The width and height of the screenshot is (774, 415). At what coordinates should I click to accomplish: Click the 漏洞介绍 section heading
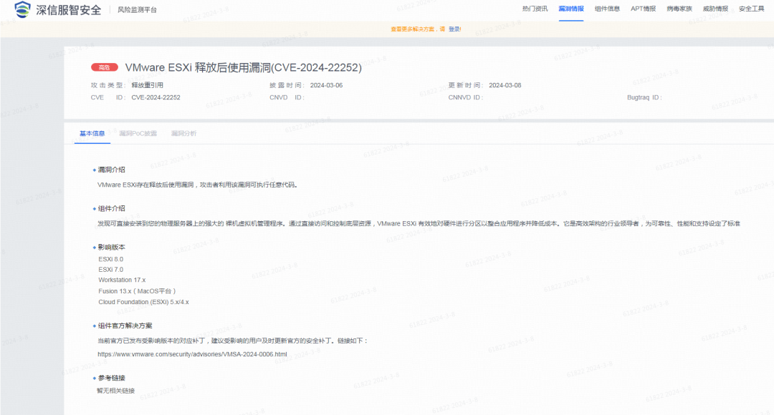[x=112, y=170]
